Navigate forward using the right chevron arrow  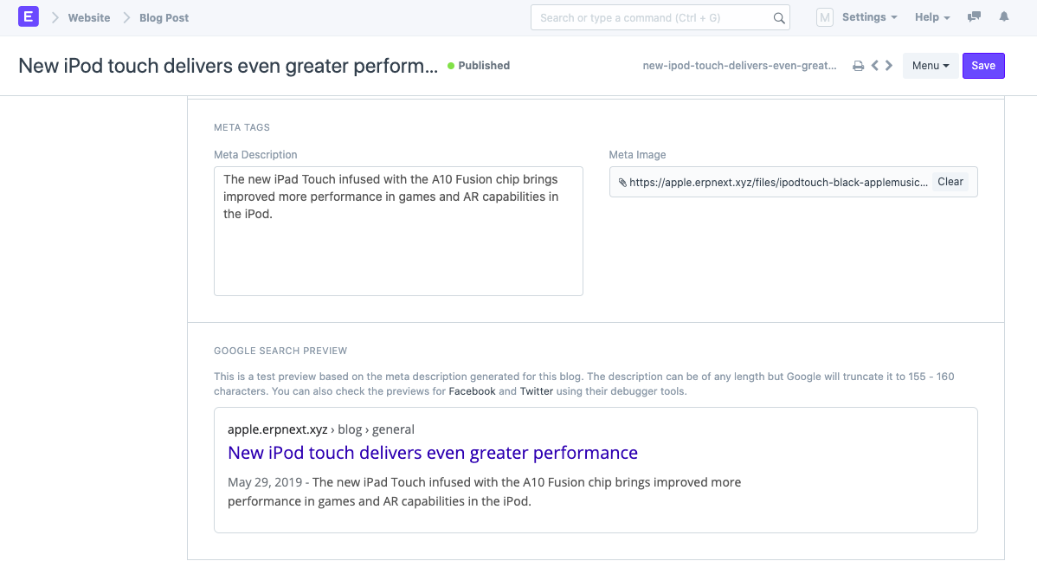888,65
